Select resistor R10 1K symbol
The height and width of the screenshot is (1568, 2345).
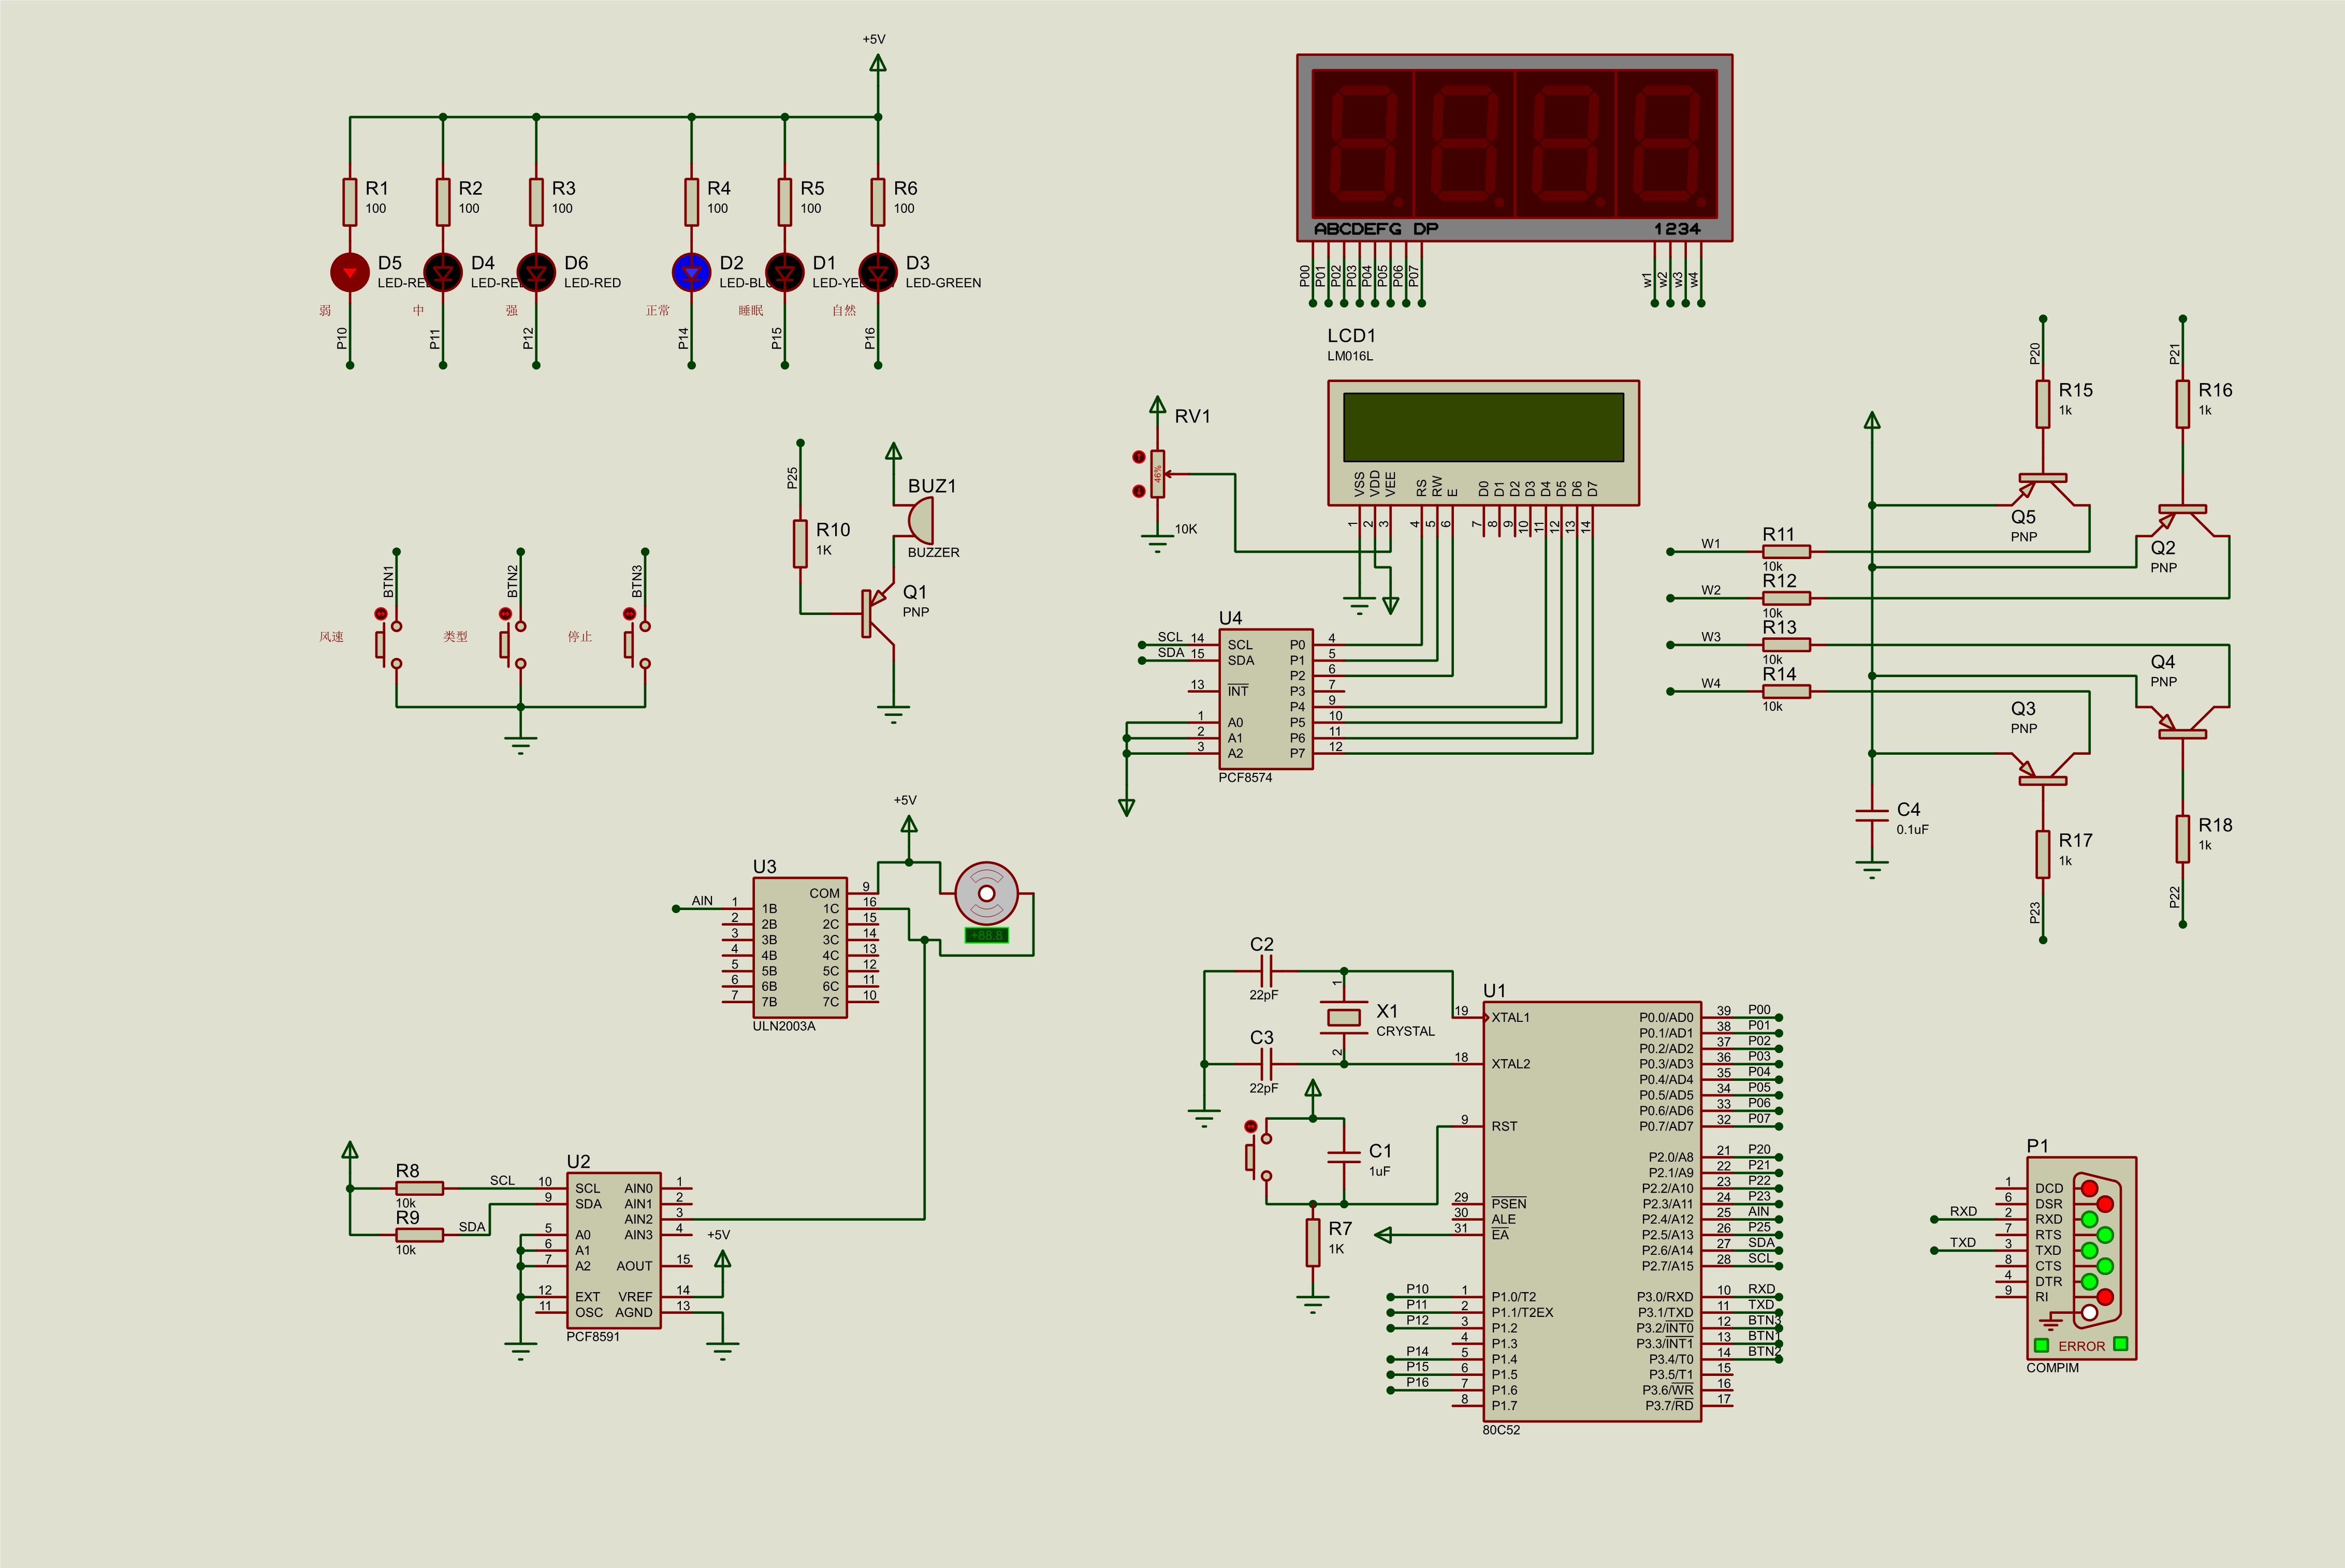point(800,543)
